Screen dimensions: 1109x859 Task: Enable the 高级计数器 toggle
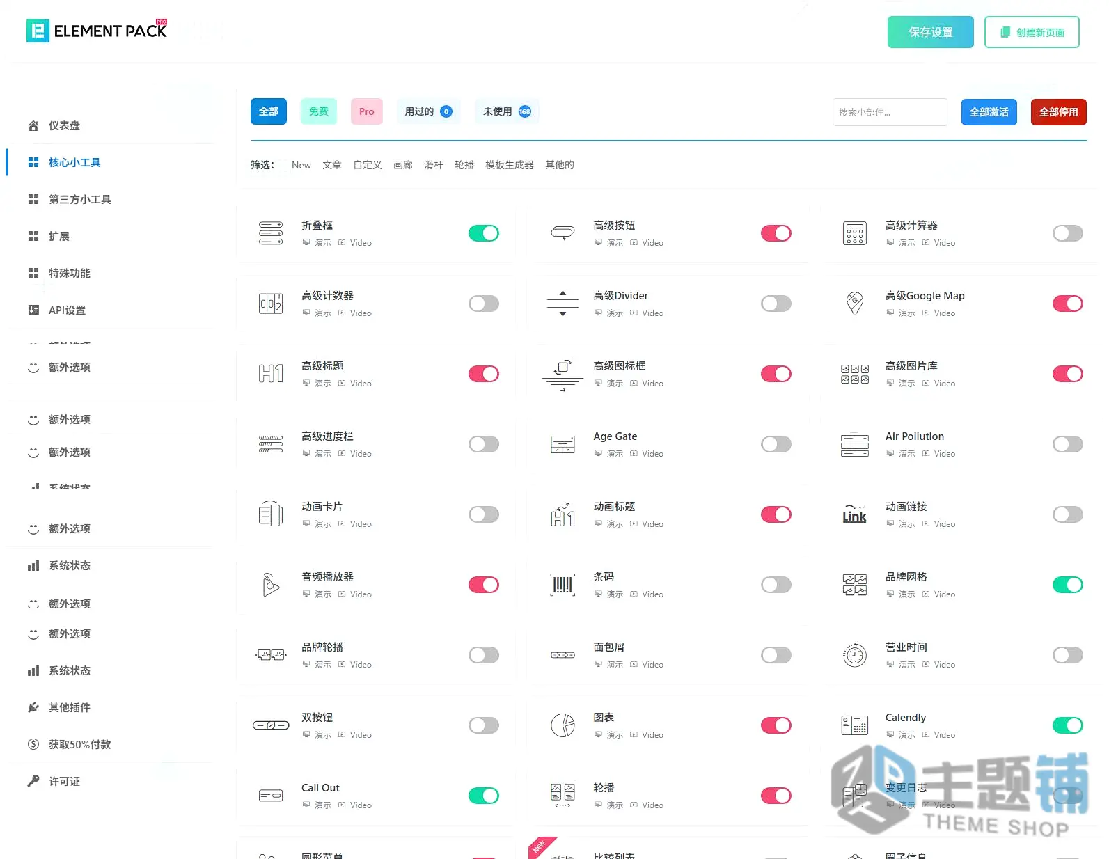pyautogui.click(x=484, y=304)
